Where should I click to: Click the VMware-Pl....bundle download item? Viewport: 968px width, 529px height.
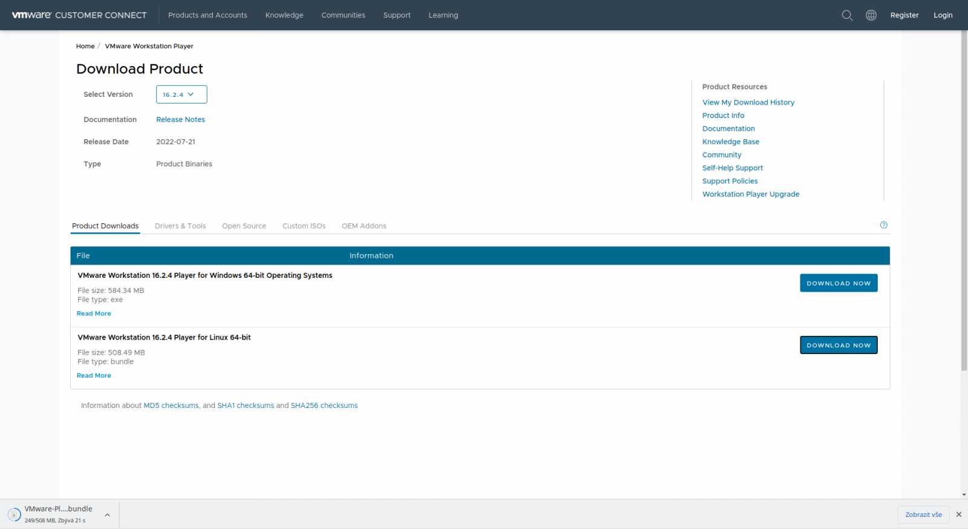(x=58, y=514)
